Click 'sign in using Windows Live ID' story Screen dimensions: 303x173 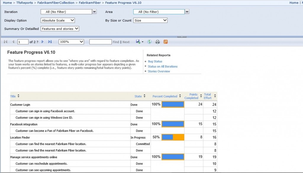coord(44,118)
